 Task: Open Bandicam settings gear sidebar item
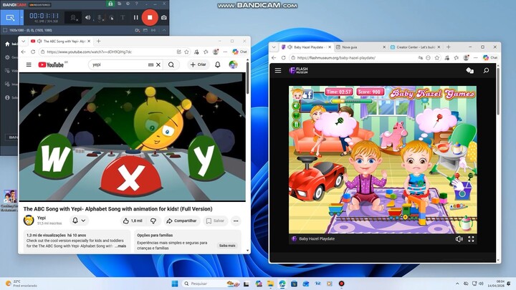click(x=10, y=57)
